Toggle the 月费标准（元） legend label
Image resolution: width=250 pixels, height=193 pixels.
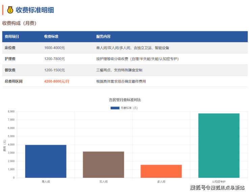coord(129,108)
